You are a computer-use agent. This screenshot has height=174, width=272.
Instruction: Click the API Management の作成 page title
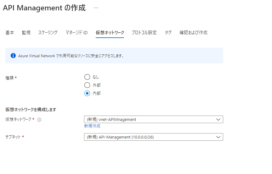[x=44, y=8]
